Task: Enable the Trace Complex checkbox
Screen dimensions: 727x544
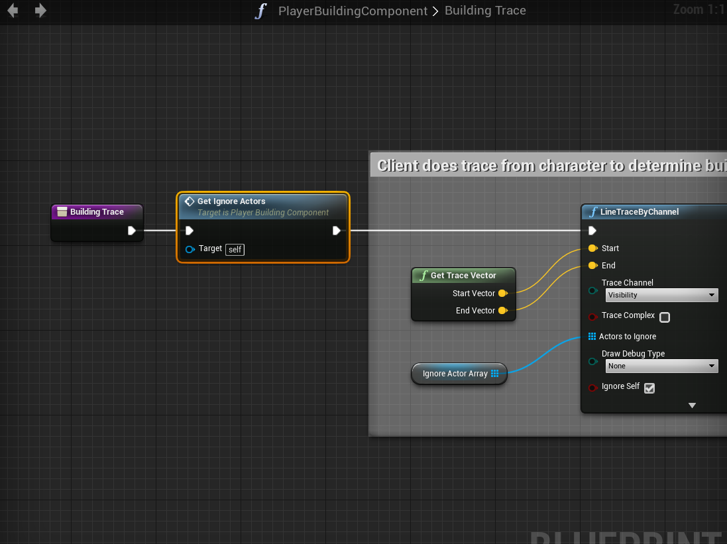Action: click(x=665, y=317)
